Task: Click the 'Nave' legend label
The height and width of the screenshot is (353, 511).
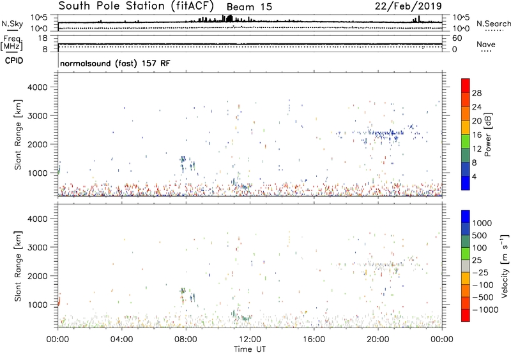Action: click(486, 45)
